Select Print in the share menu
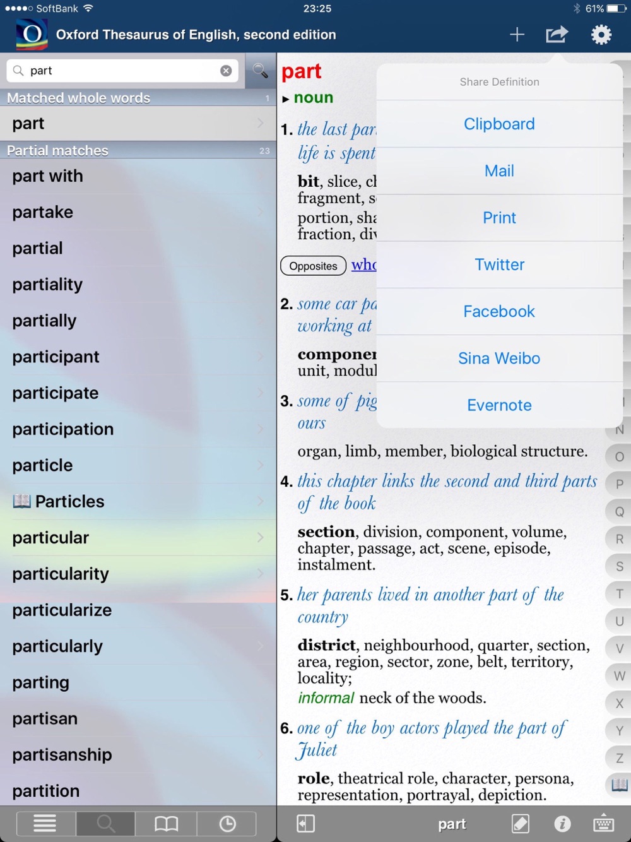 click(499, 218)
